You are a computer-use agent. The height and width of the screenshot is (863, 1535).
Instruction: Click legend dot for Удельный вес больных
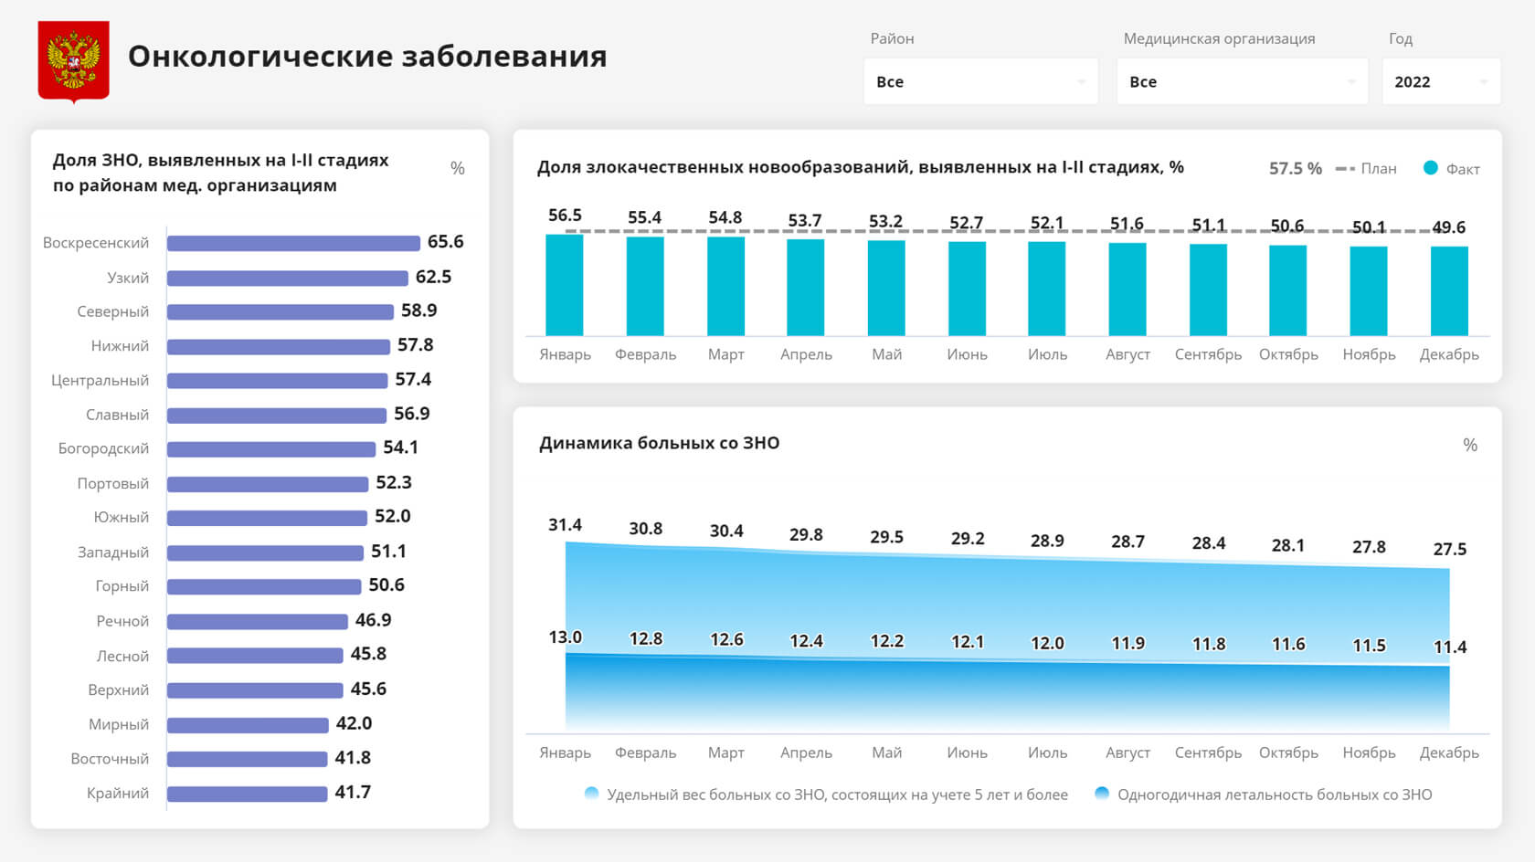pos(591,794)
